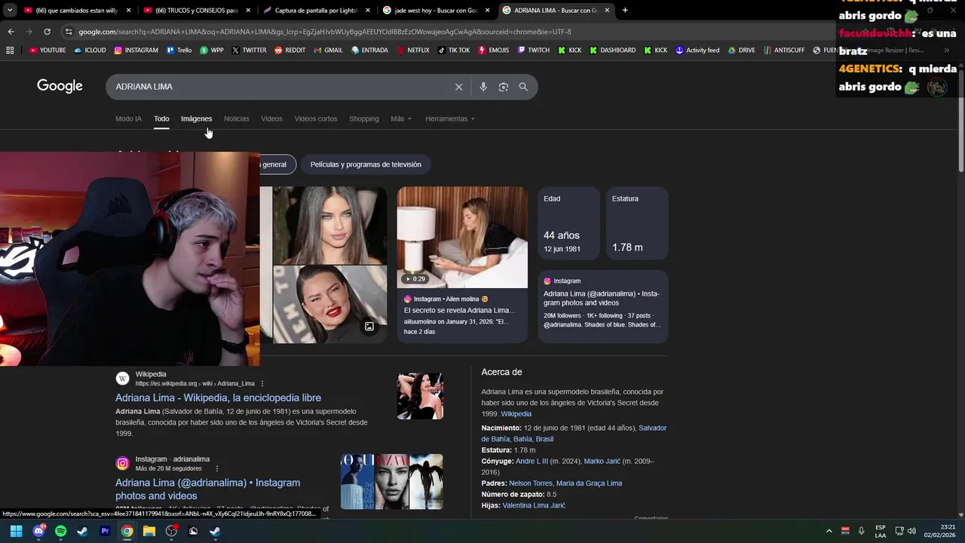Switch to the Noticias search tab
Screen dimensions: 965x543
236,118
